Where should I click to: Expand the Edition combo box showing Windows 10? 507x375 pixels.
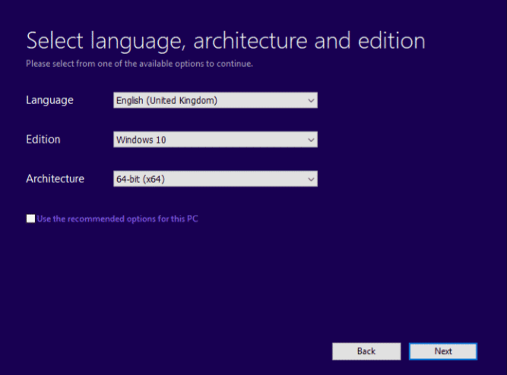(x=215, y=140)
